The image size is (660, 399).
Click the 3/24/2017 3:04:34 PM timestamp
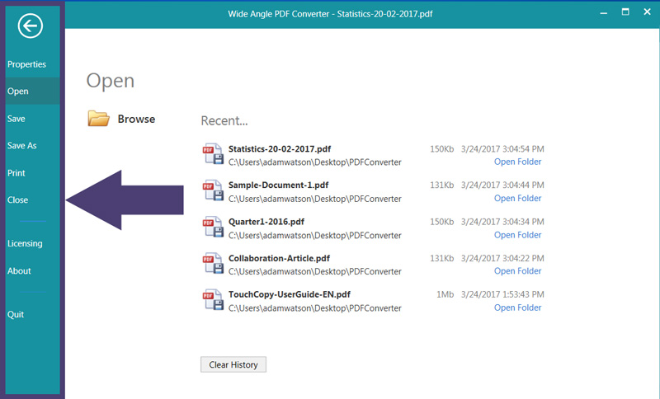coord(502,222)
